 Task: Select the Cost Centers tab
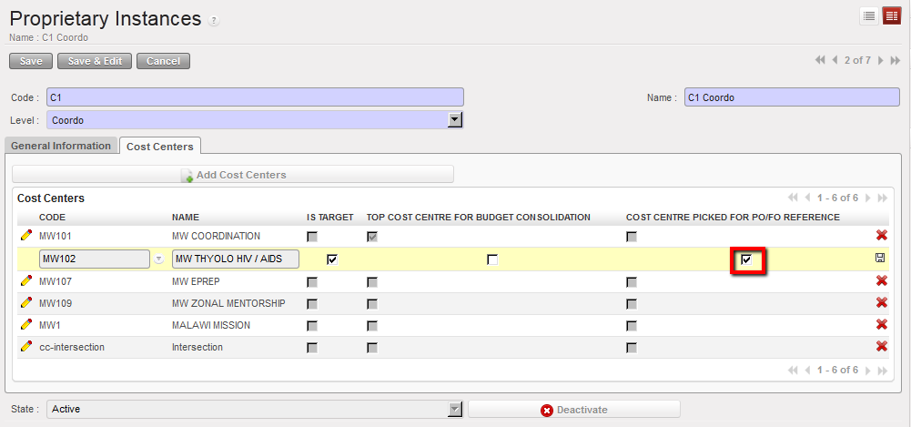click(x=160, y=146)
